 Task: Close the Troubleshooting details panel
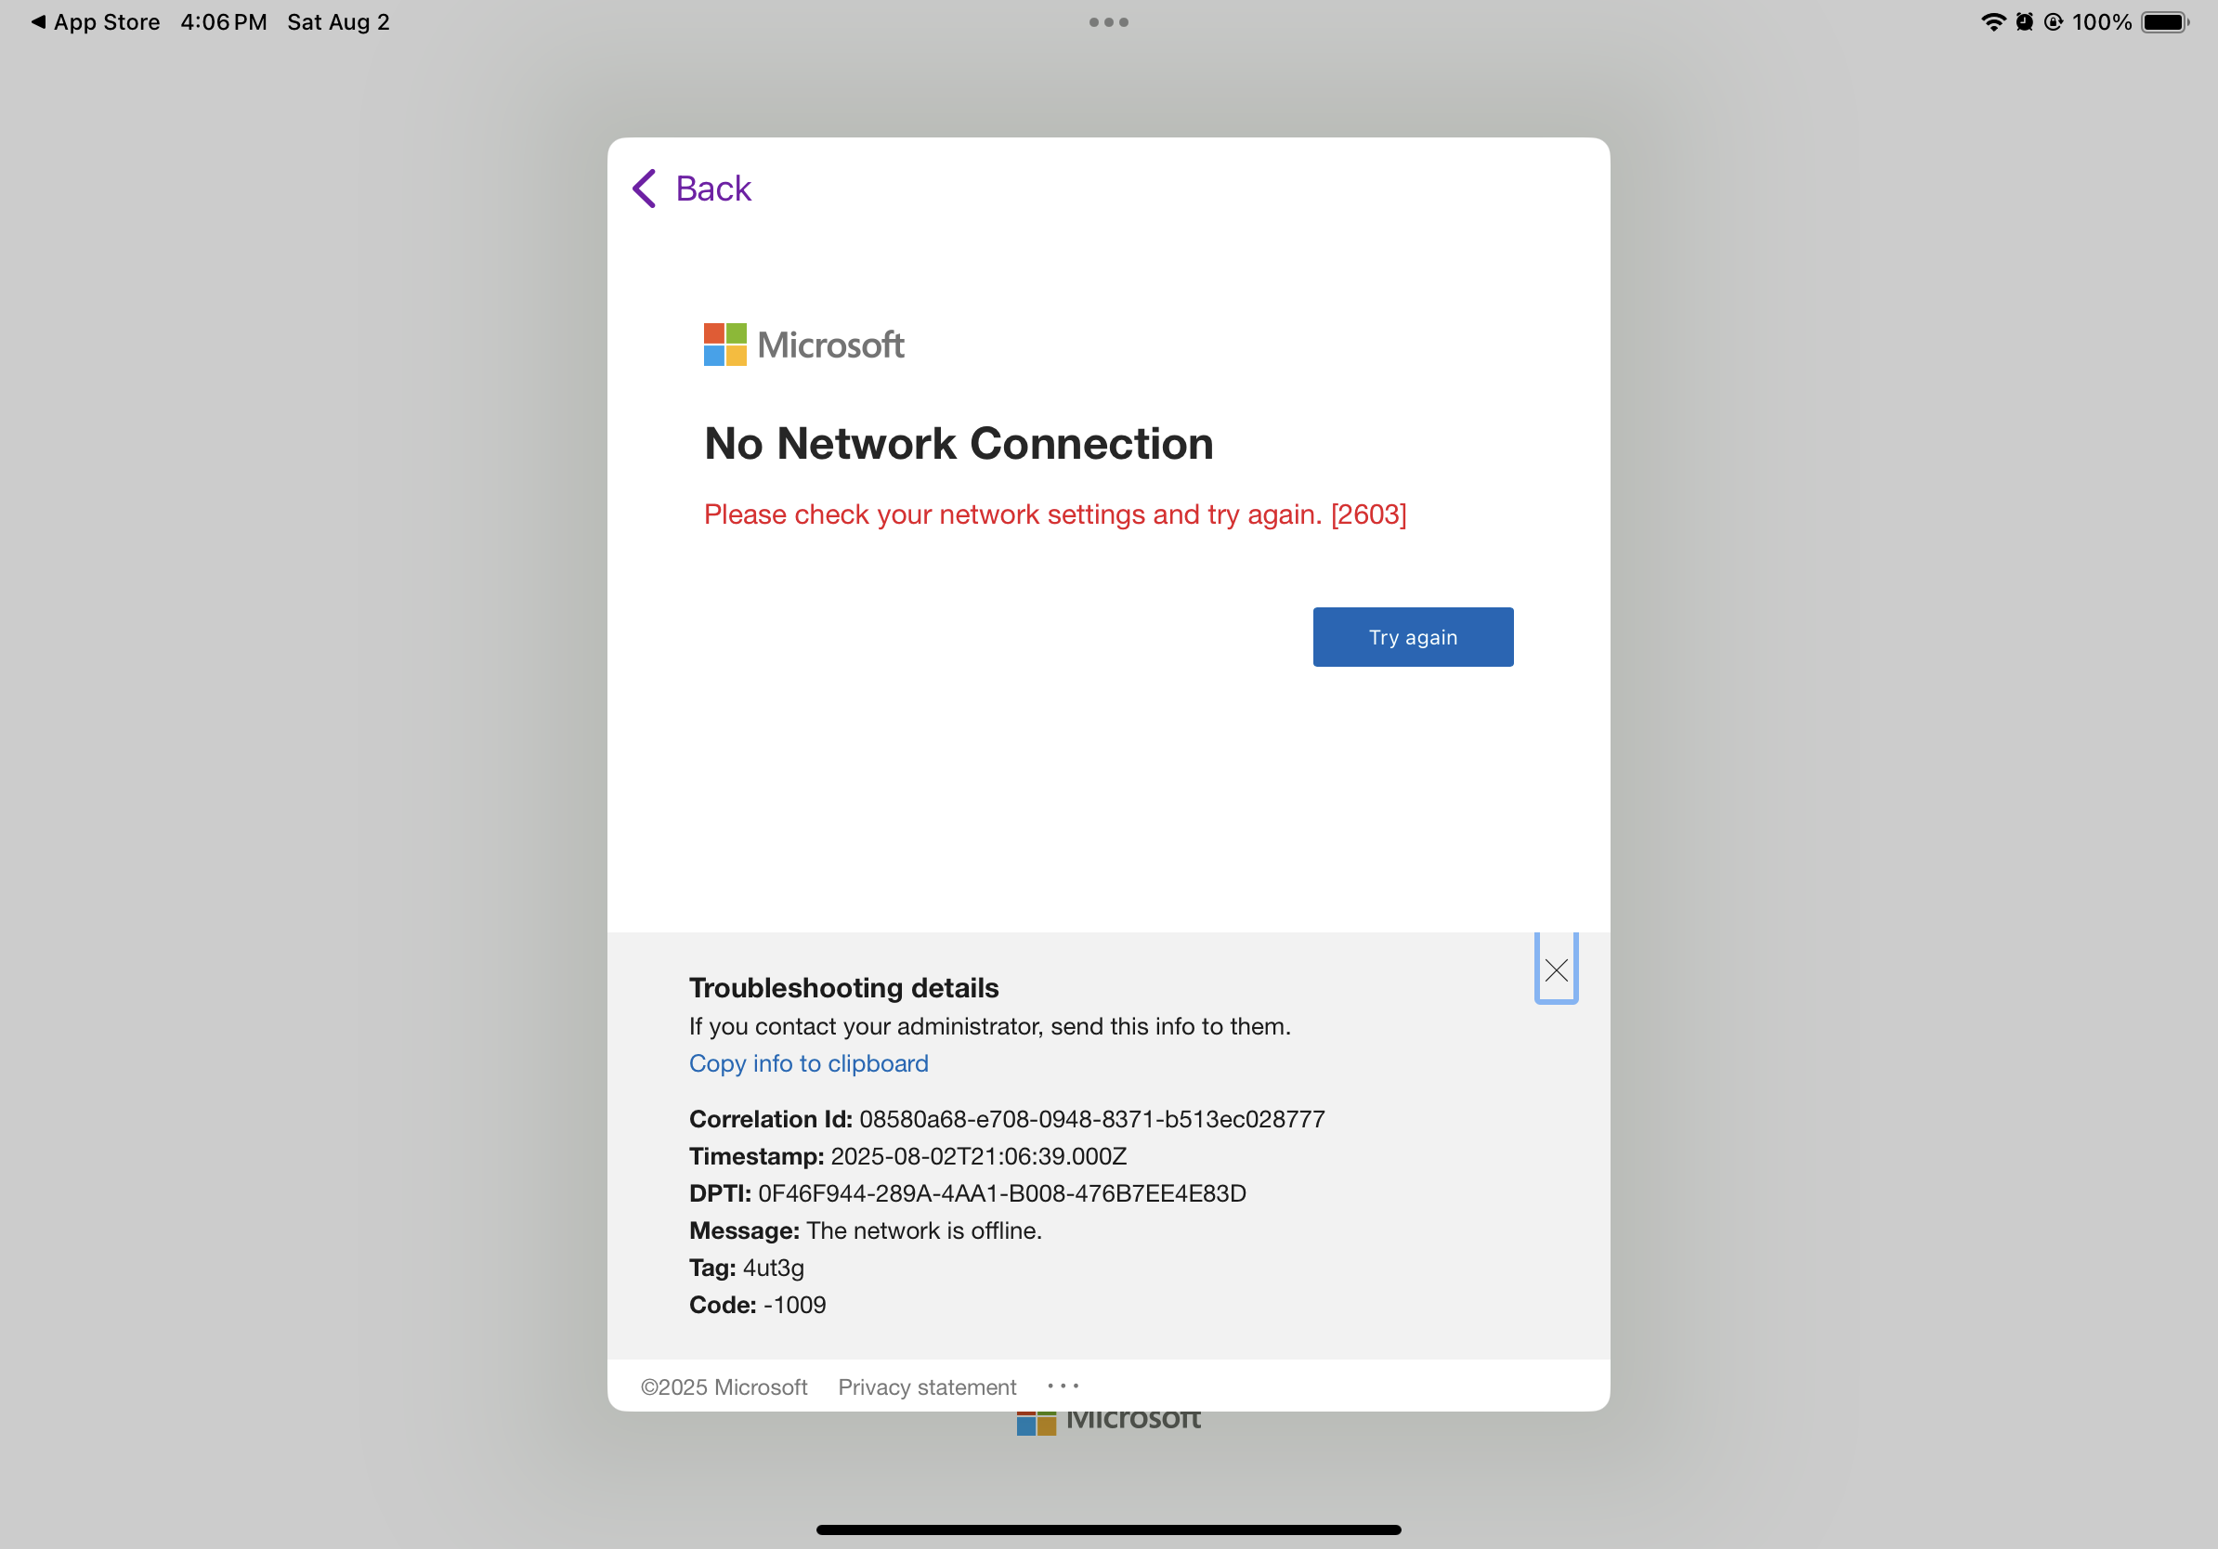tap(1556, 970)
